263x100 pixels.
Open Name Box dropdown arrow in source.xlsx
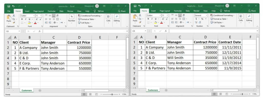point(19,31)
